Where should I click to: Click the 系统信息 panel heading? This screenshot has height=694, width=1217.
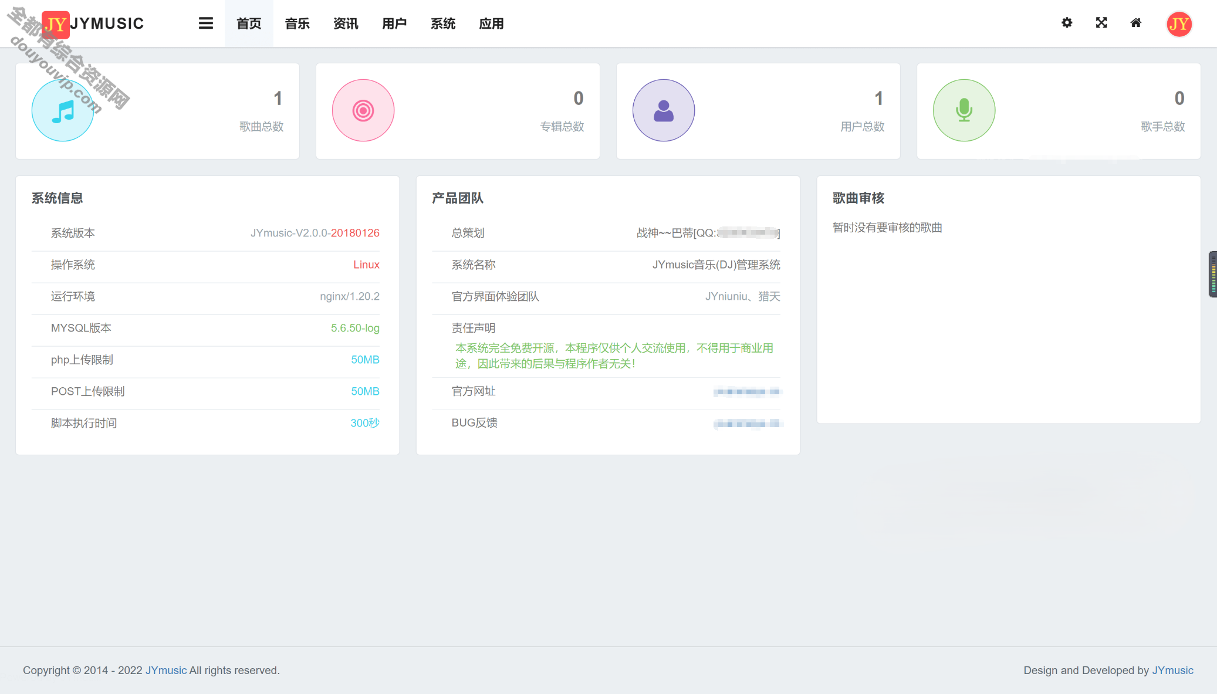pos(57,198)
